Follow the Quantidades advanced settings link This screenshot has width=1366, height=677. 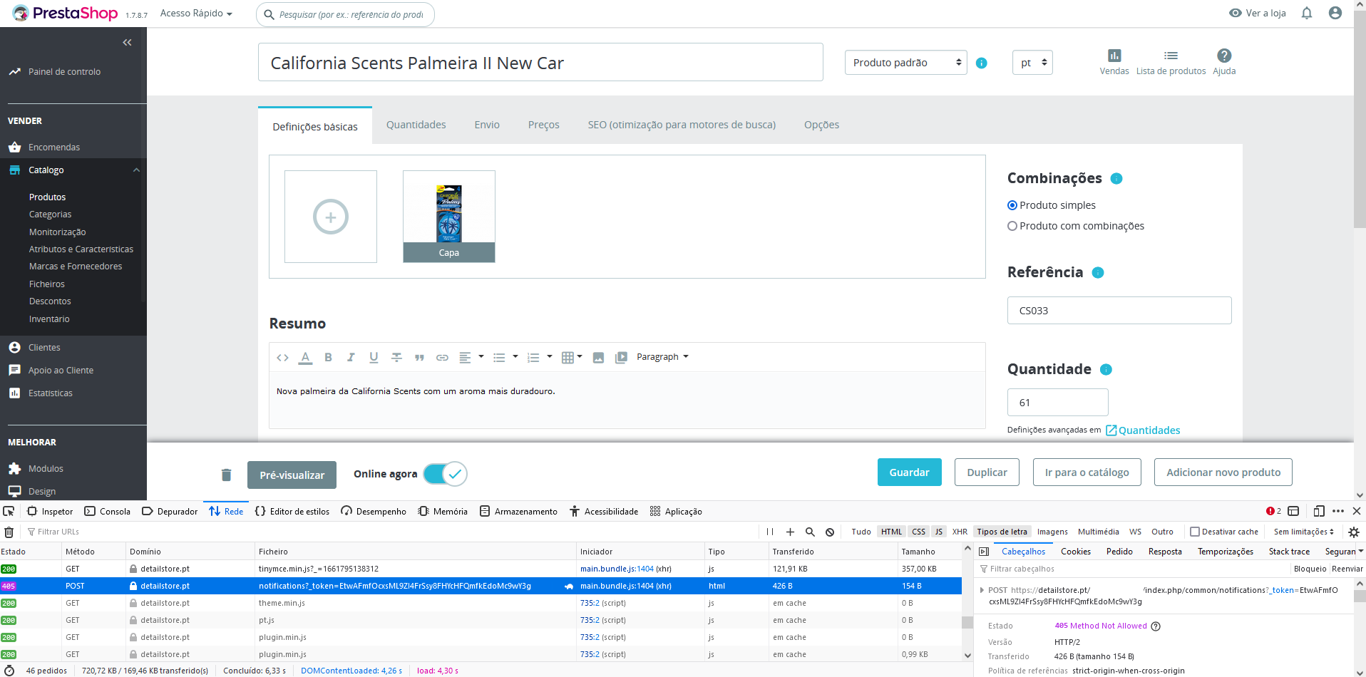tap(1143, 430)
